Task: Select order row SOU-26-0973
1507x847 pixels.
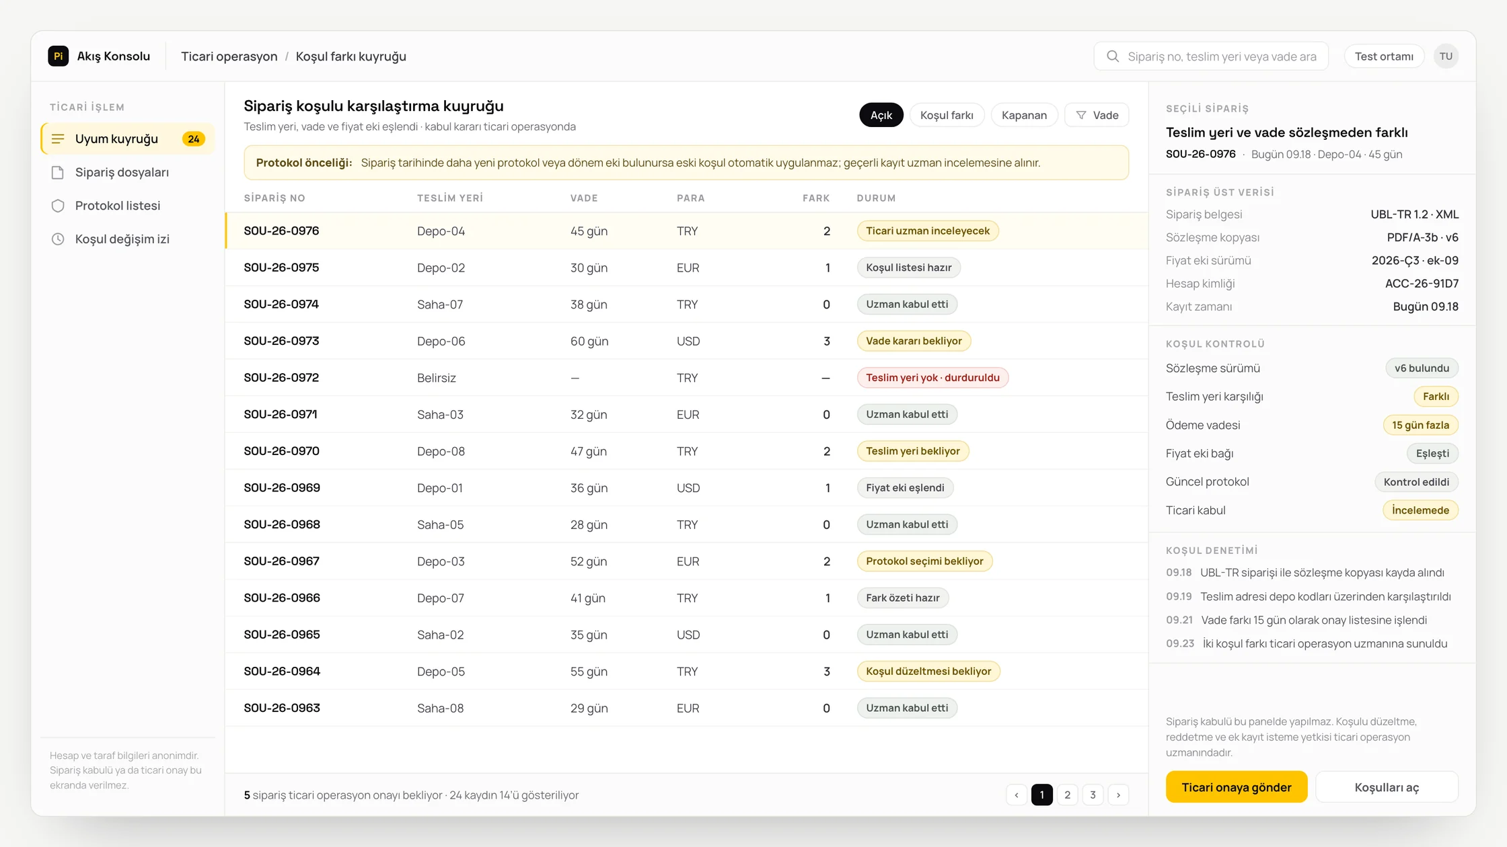Action: [686, 341]
